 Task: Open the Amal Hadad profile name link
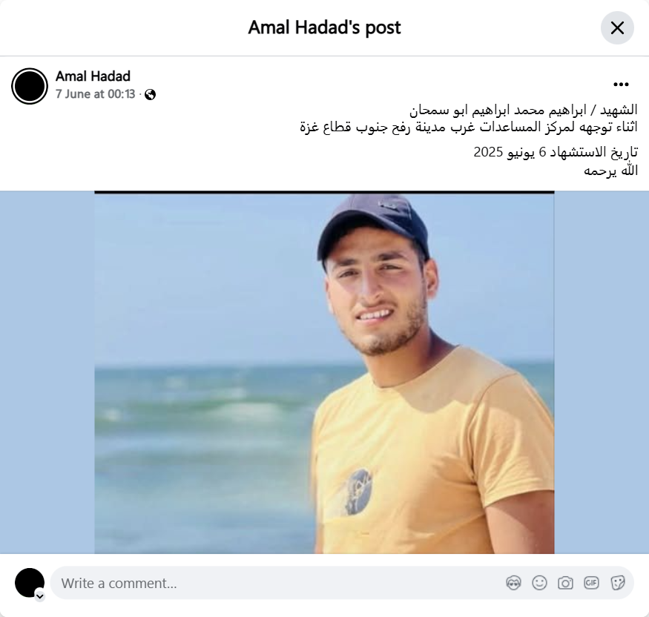tap(93, 76)
